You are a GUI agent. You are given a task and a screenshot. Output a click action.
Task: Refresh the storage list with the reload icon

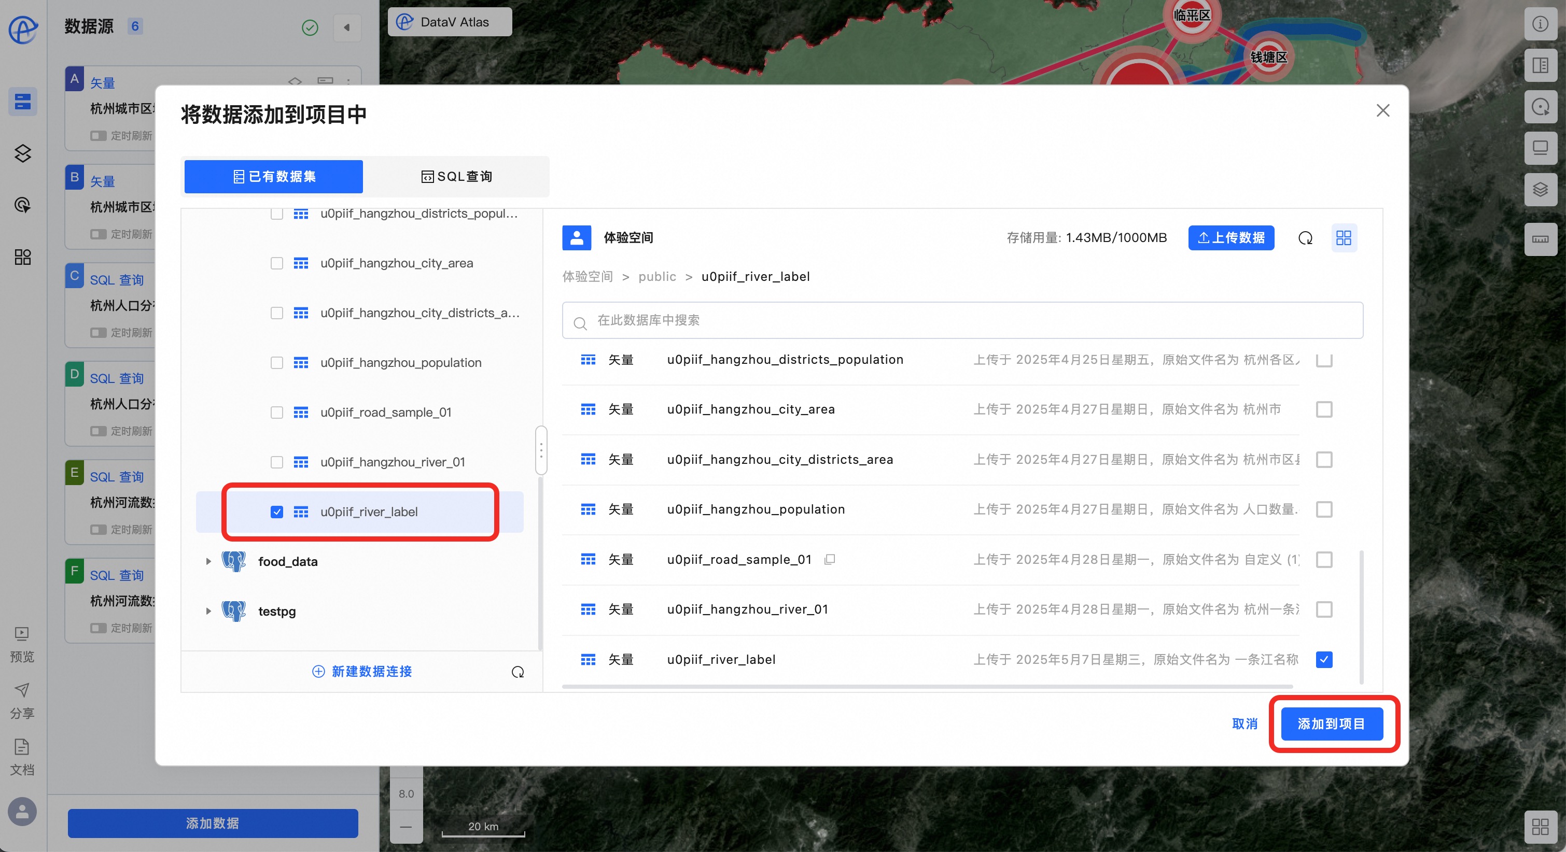[1305, 237]
